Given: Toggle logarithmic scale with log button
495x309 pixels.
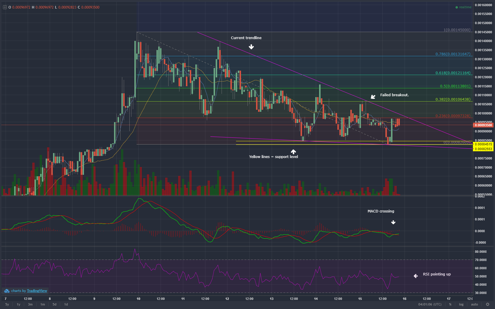Looking at the screenshot, I should tap(461, 304).
